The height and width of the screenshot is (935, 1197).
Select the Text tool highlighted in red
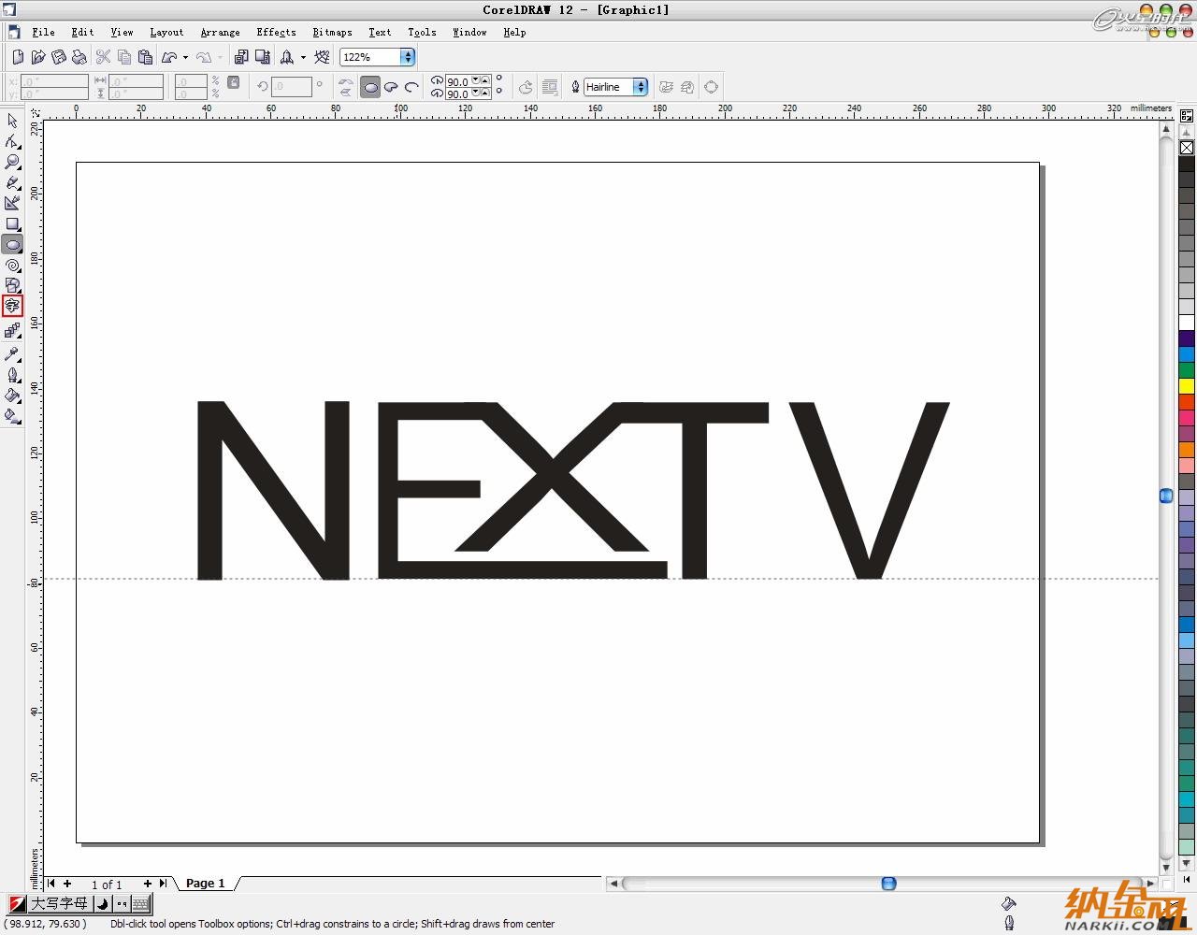click(12, 306)
